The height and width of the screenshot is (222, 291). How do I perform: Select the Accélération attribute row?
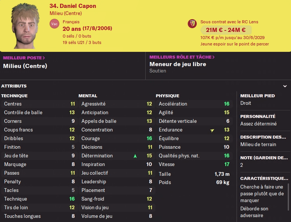(194, 104)
